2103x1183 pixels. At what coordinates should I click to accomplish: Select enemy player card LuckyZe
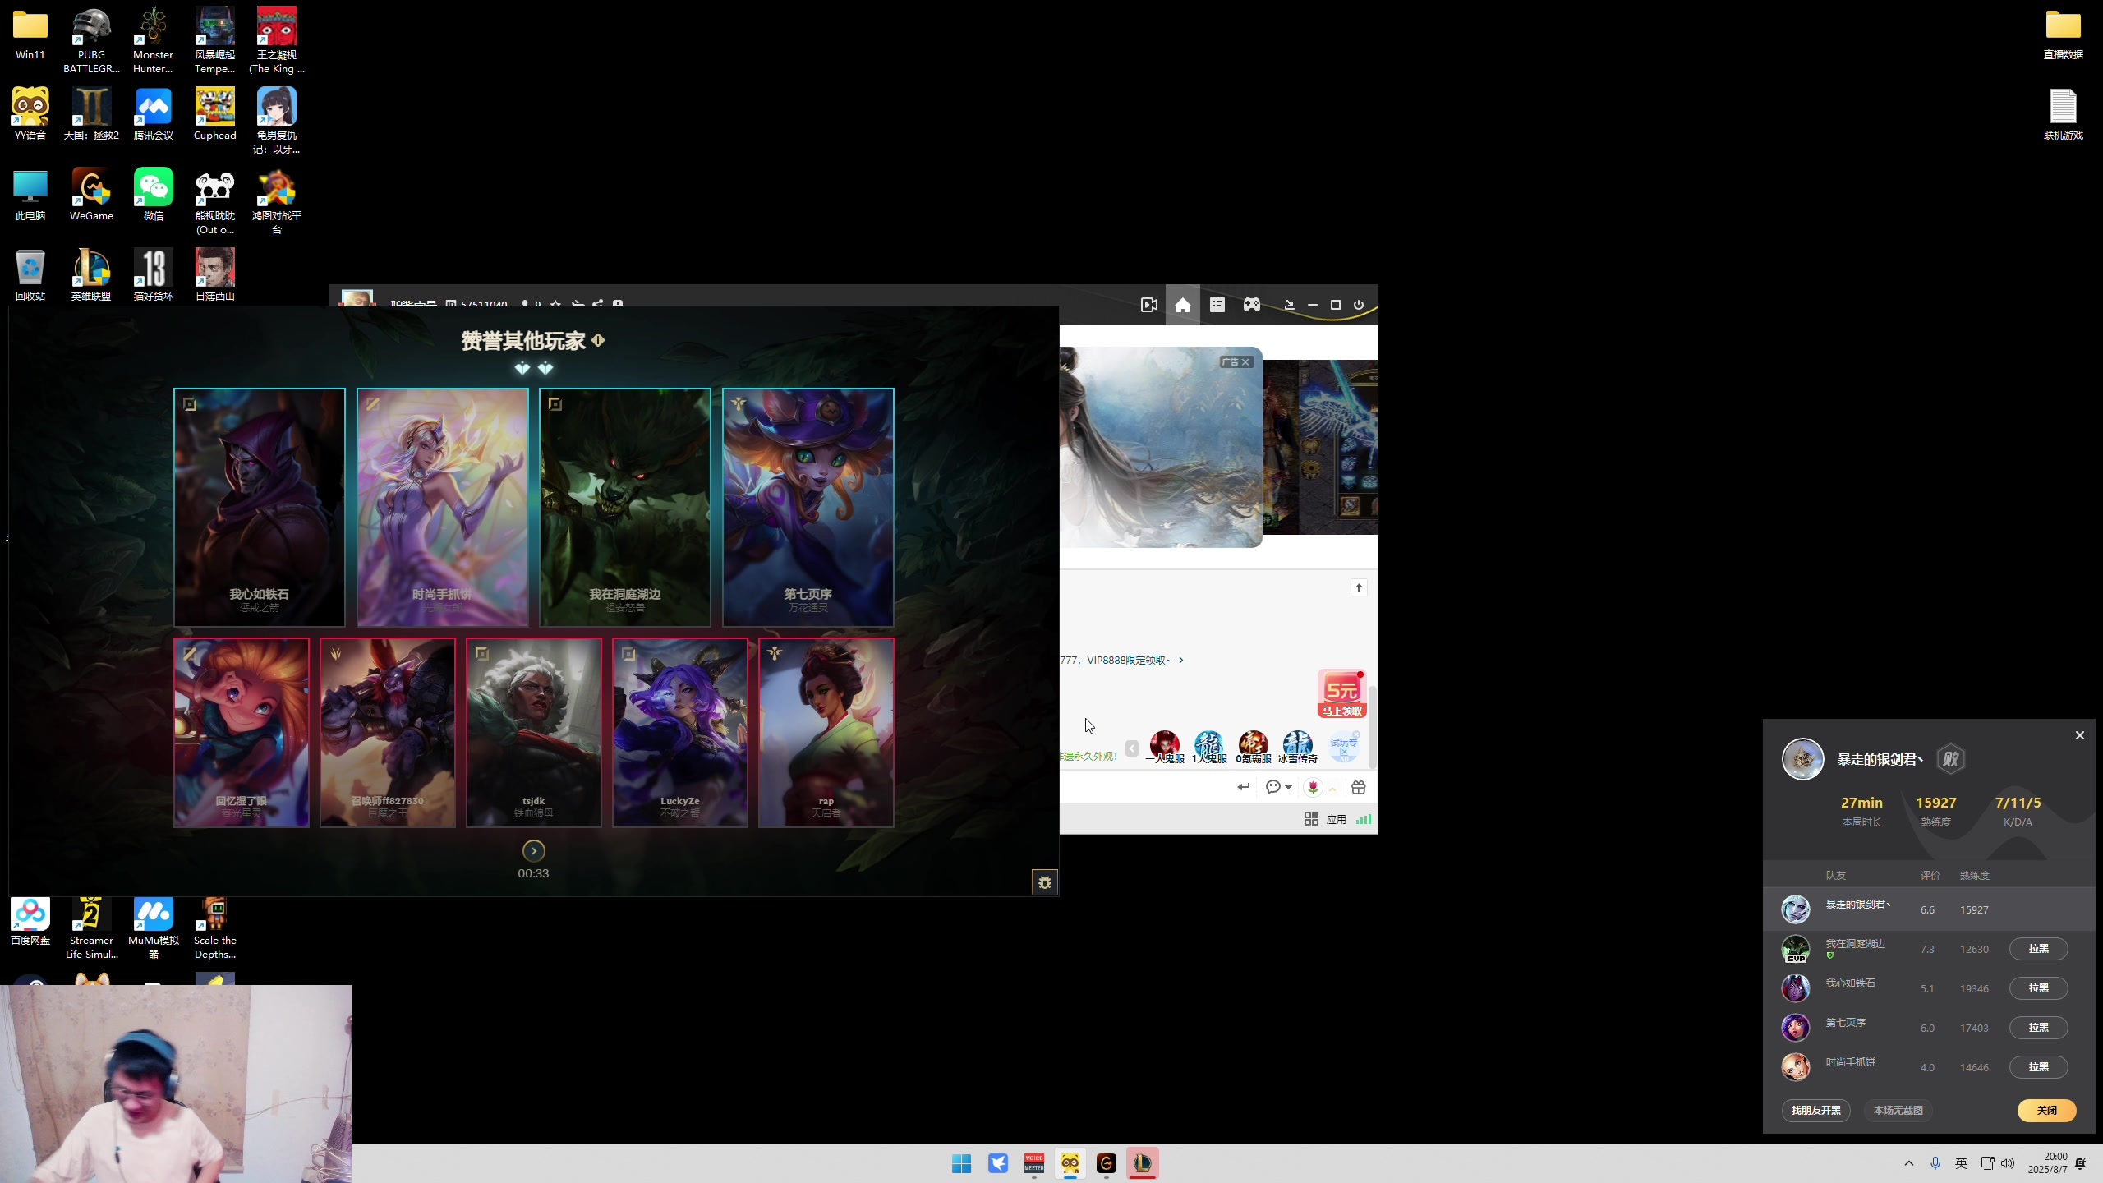tap(680, 733)
